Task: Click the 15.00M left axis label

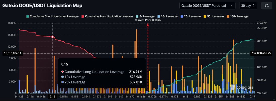Action: coord(12,35)
